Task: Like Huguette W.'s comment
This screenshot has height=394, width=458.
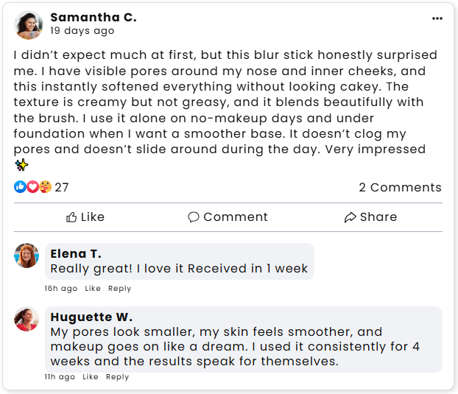Action: click(x=90, y=377)
